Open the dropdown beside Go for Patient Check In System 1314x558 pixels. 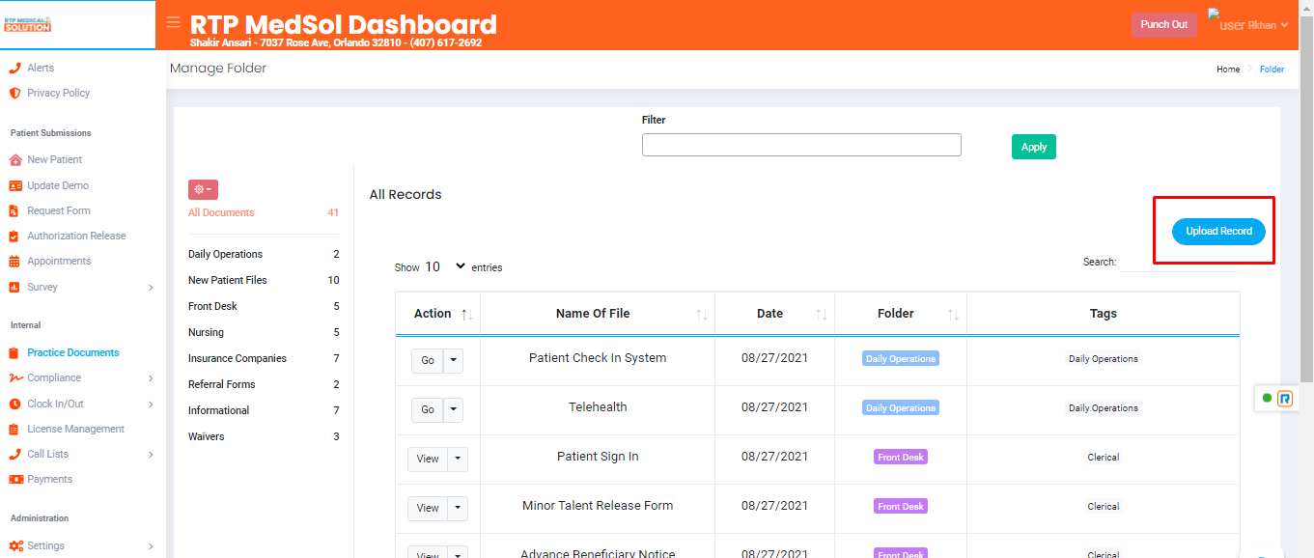click(x=453, y=360)
